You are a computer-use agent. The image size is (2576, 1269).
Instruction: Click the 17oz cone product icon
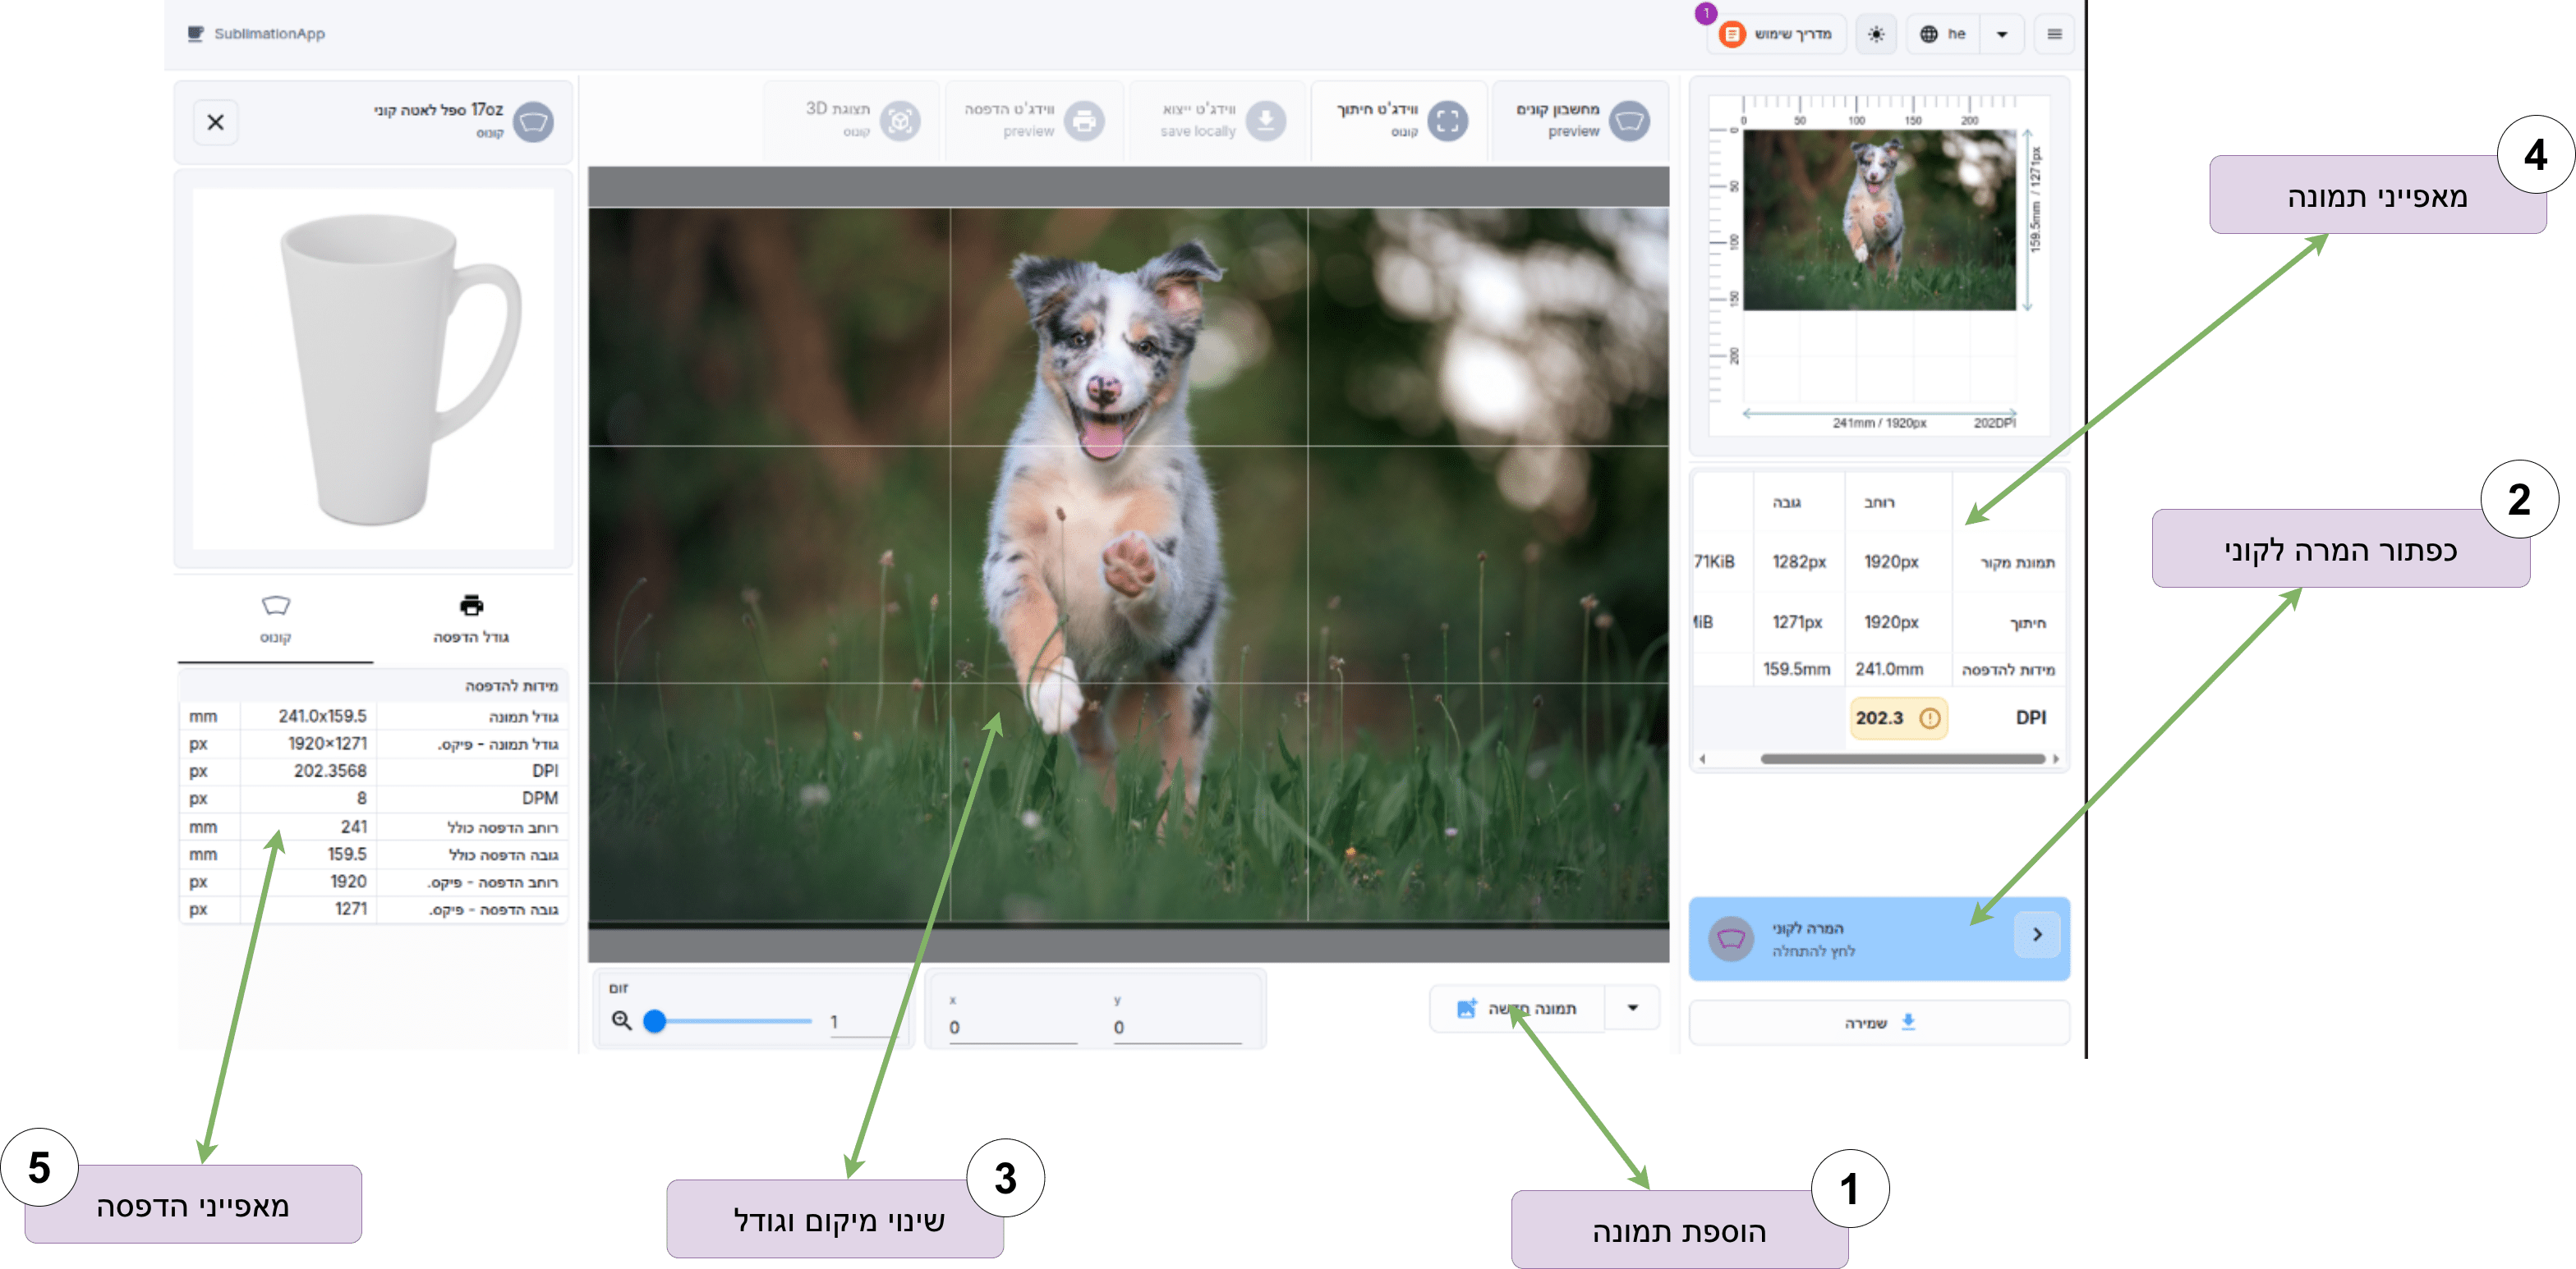[x=533, y=122]
